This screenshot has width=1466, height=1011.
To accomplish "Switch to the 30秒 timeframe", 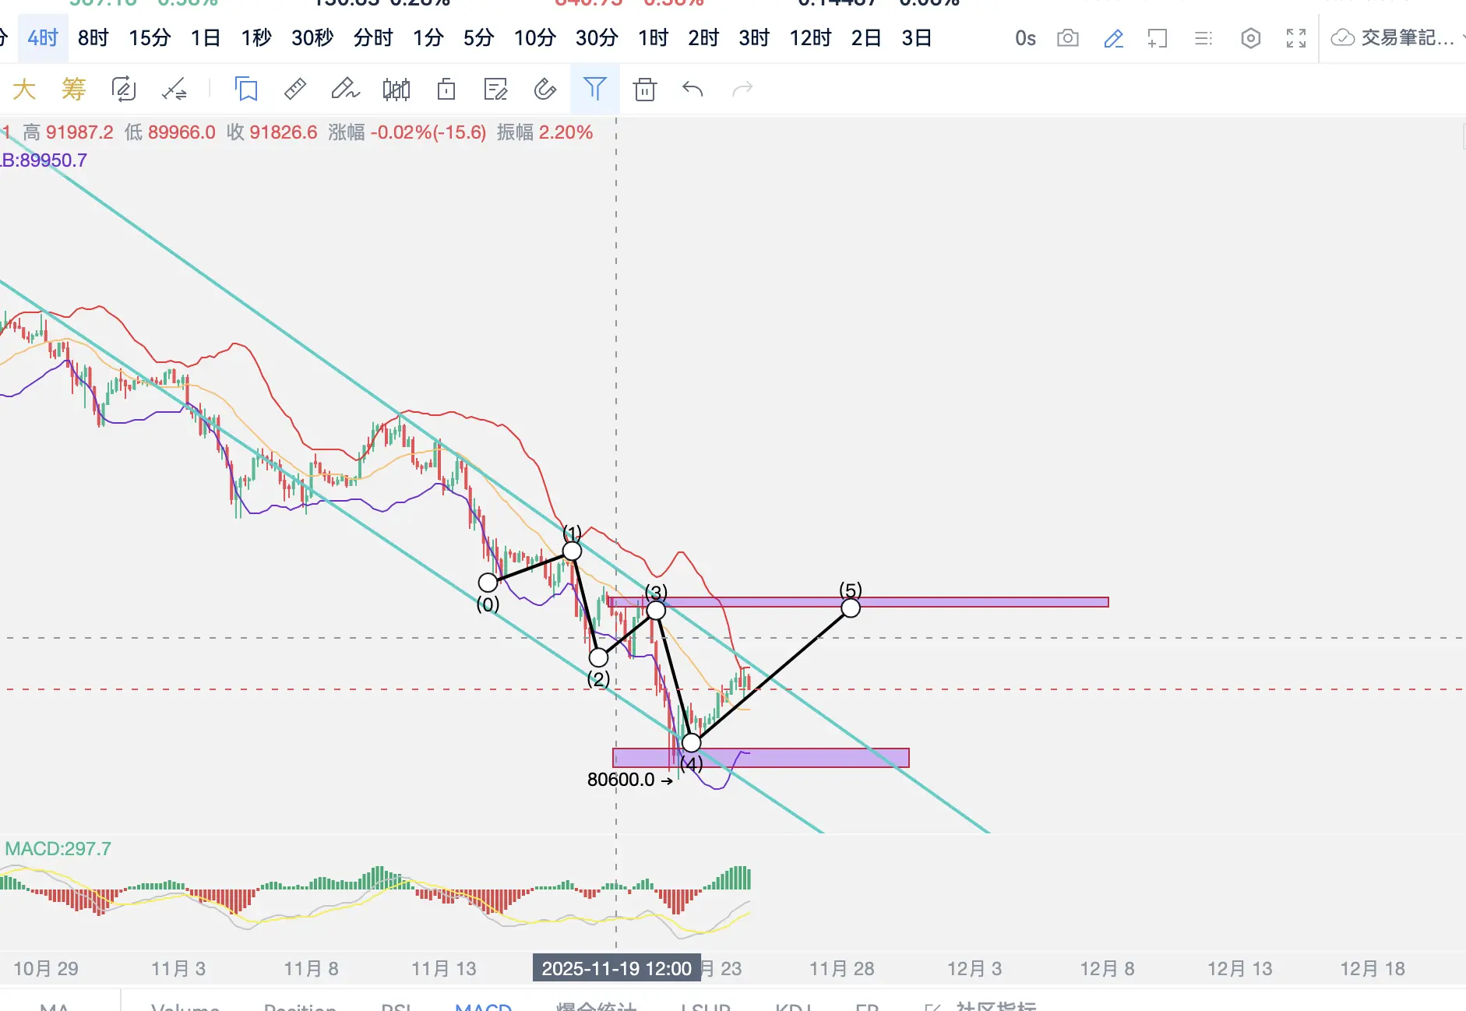I will coord(312,38).
